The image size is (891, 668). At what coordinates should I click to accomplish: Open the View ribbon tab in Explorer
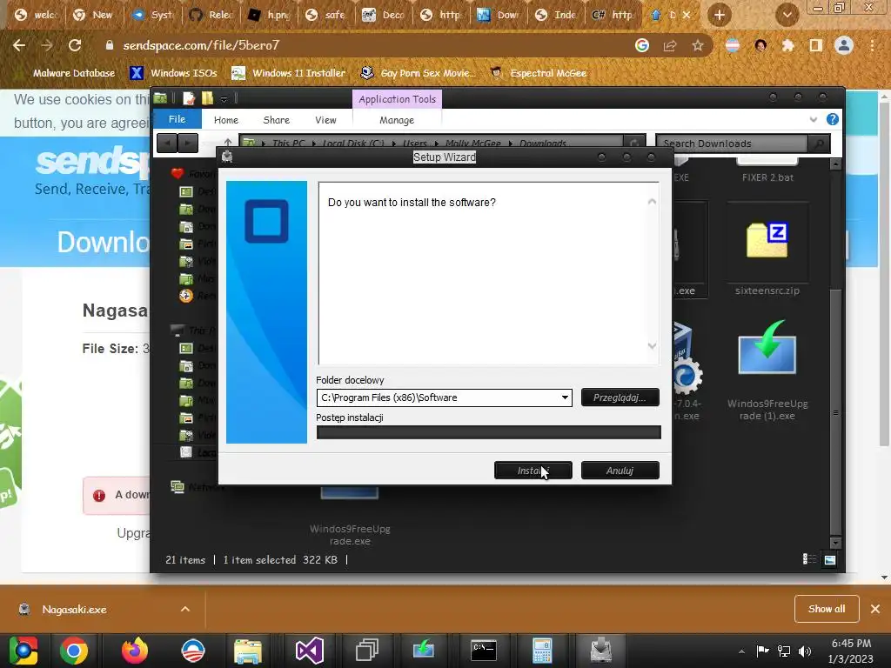325,120
